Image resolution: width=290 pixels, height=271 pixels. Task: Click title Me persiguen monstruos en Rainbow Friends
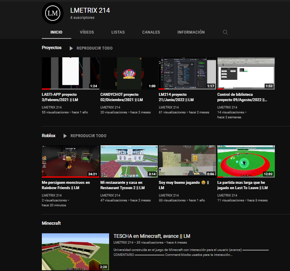[x=66, y=185]
